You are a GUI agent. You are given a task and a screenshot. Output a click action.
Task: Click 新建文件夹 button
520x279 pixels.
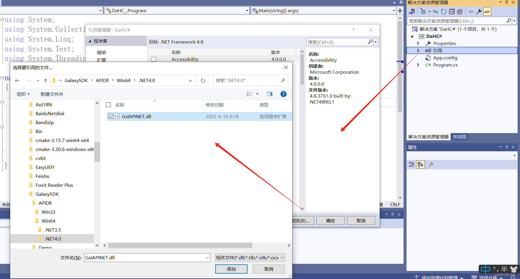click(x=52, y=94)
